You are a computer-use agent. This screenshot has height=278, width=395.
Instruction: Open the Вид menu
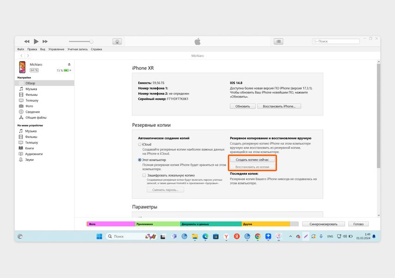pos(43,49)
